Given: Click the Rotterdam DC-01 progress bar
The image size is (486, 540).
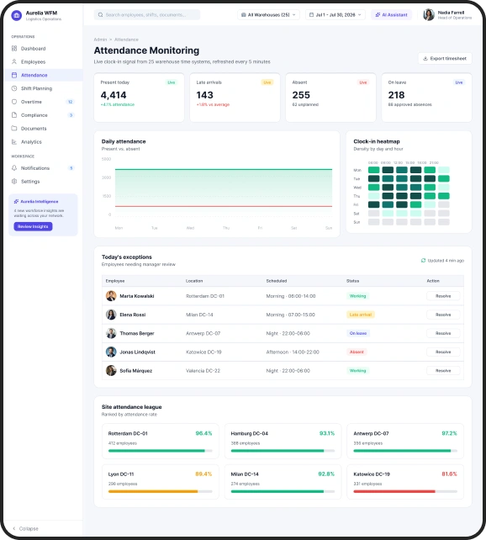Looking at the screenshot, I should point(160,451).
